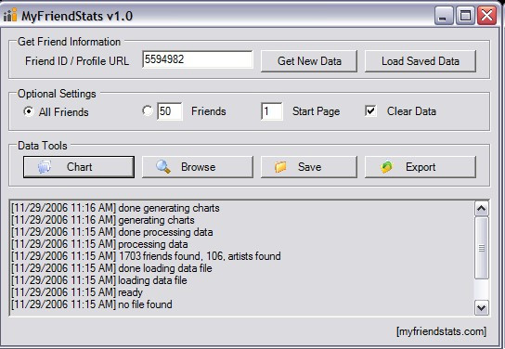Image resolution: width=505 pixels, height=349 pixels.
Task: Click the MyFriendStats bar chart title icon
Action: point(9,15)
